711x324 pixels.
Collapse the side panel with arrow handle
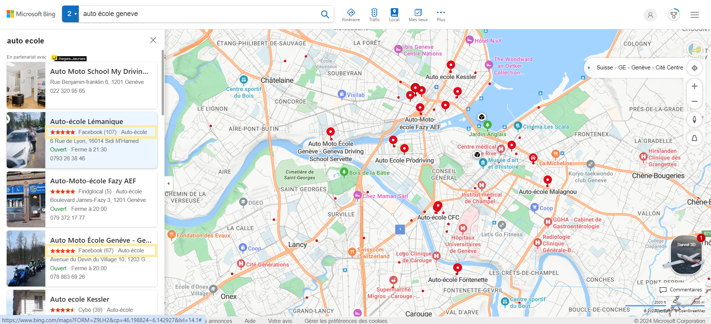pyautogui.click(x=168, y=183)
